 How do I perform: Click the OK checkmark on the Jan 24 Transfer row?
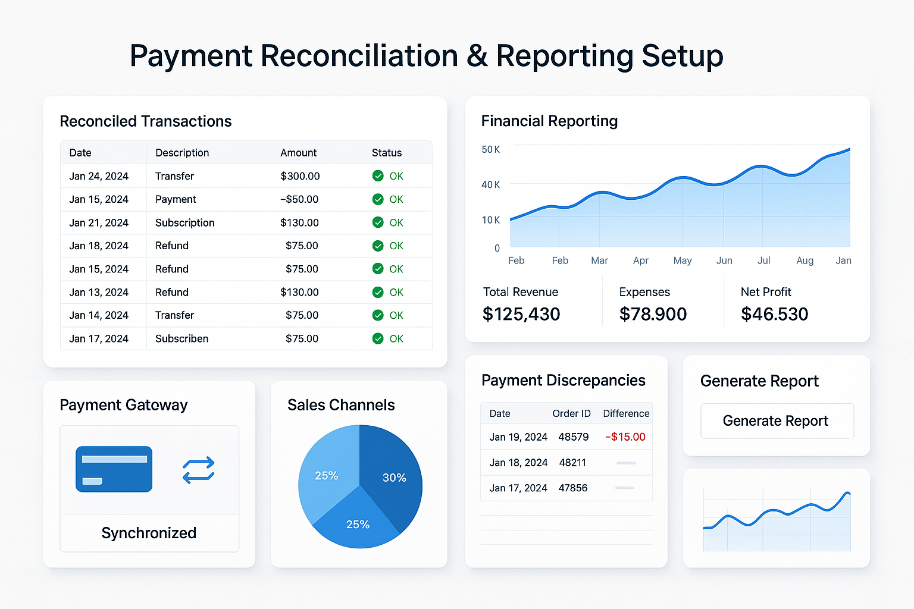point(378,176)
